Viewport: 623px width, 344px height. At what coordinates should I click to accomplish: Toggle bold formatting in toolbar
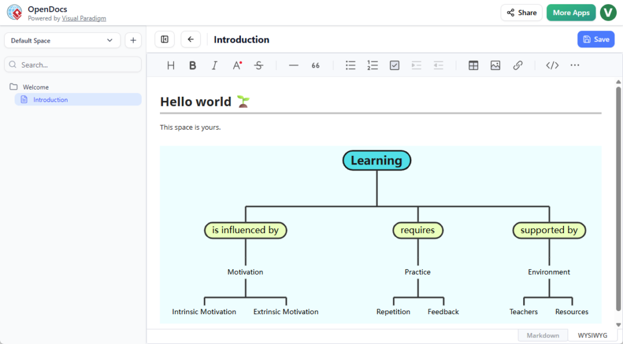[x=193, y=66]
